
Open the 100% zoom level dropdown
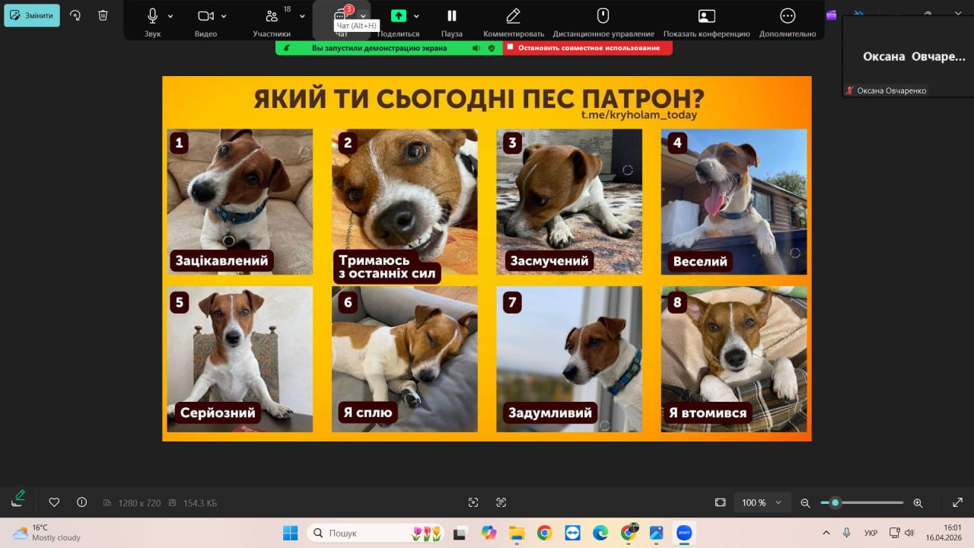click(x=762, y=502)
